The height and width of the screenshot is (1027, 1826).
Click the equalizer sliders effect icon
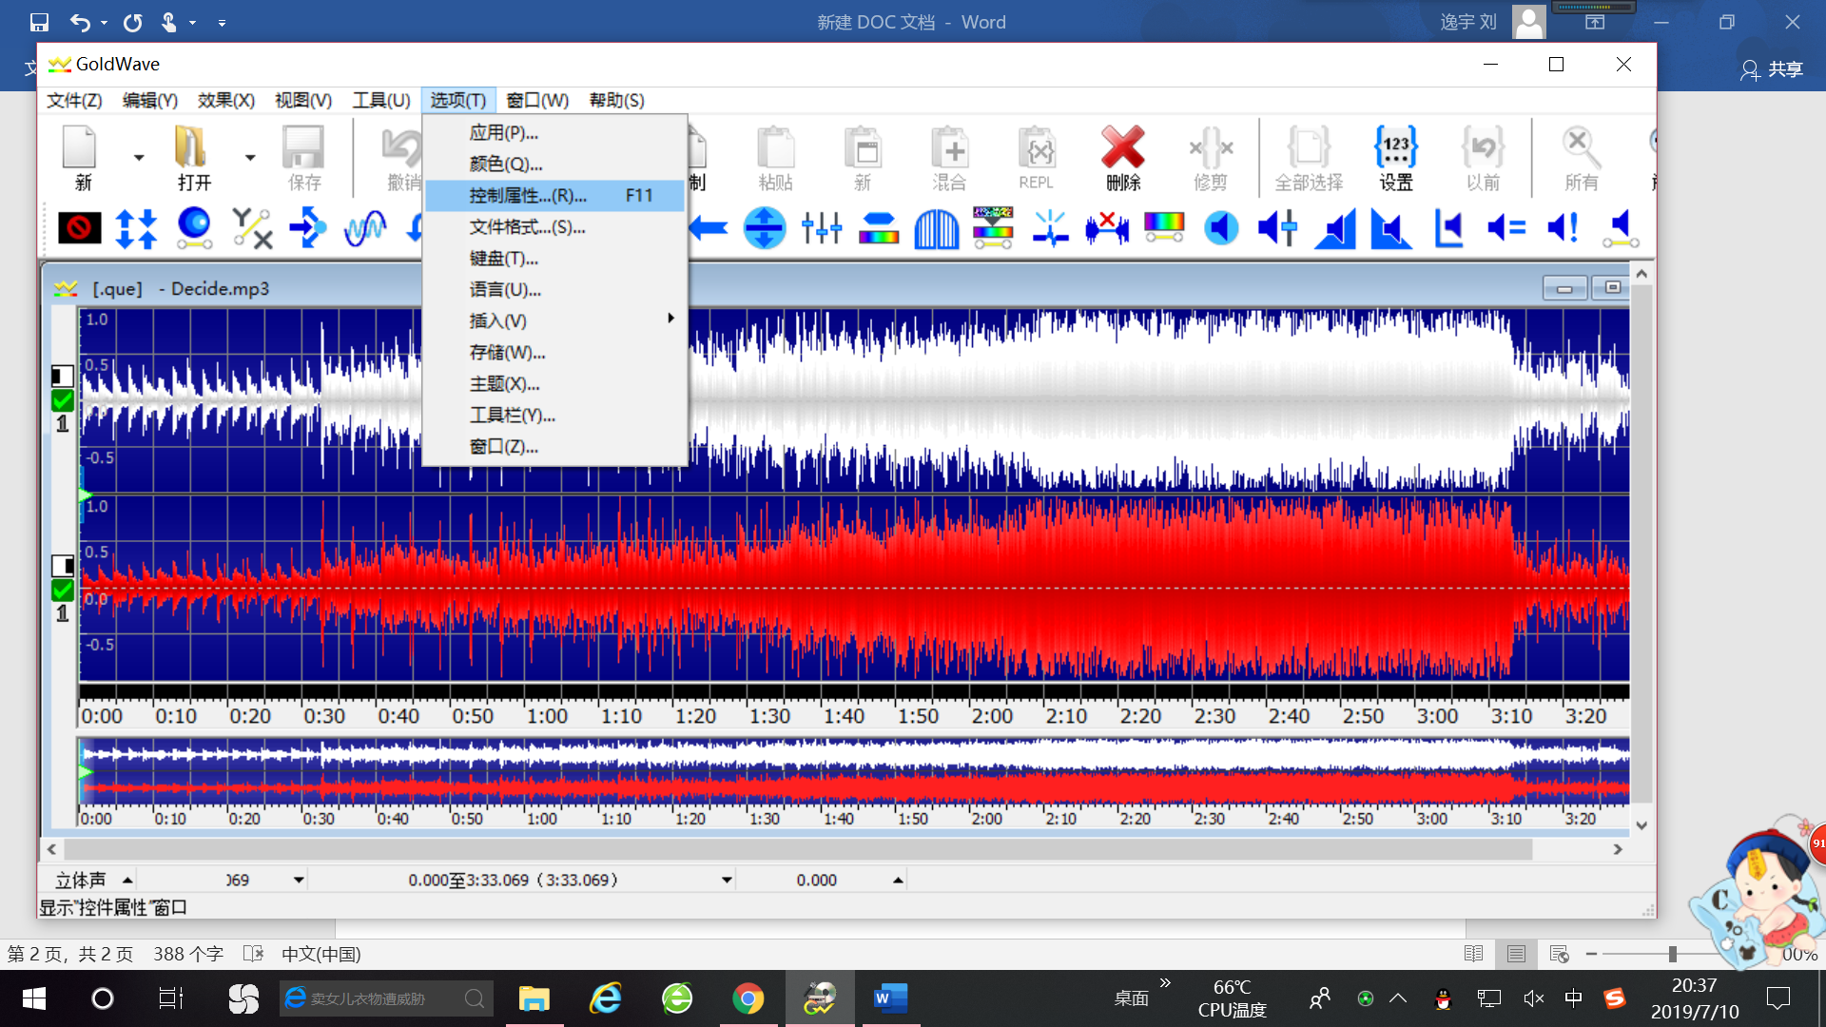pos(821,228)
